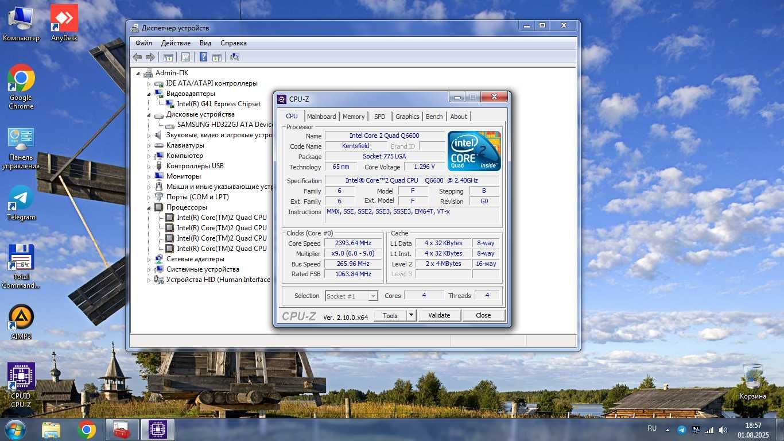Open File Explorer from the taskbar
Image resolution: width=784 pixels, height=441 pixels.
[x=51, y=430]
